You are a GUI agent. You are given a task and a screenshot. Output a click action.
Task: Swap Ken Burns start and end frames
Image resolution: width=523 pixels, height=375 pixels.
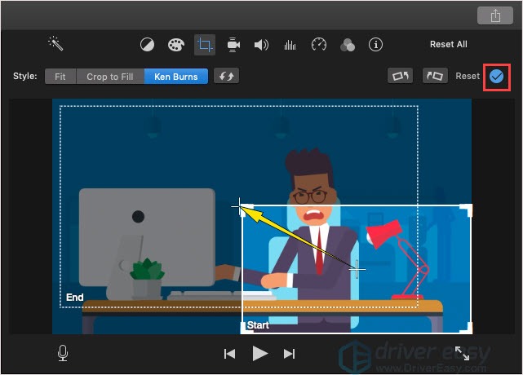pos(226,76)
